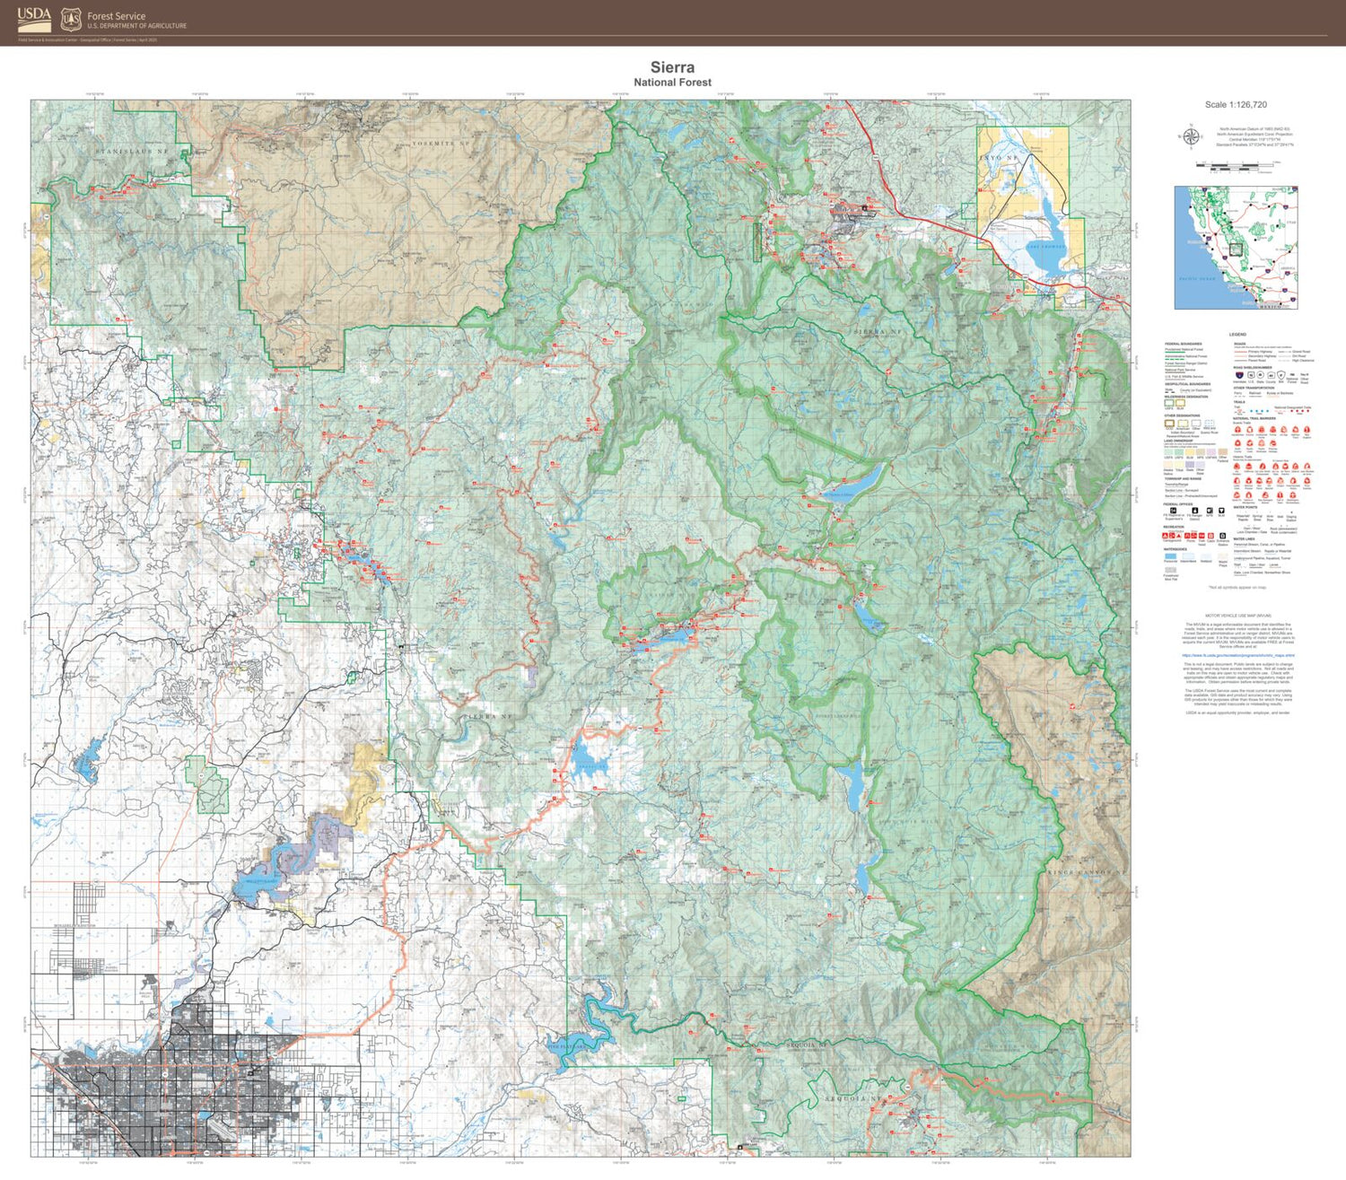Select the USFS green land ownership swatch
The width and height of the screenshot is (1346, 1180).
1167,451
